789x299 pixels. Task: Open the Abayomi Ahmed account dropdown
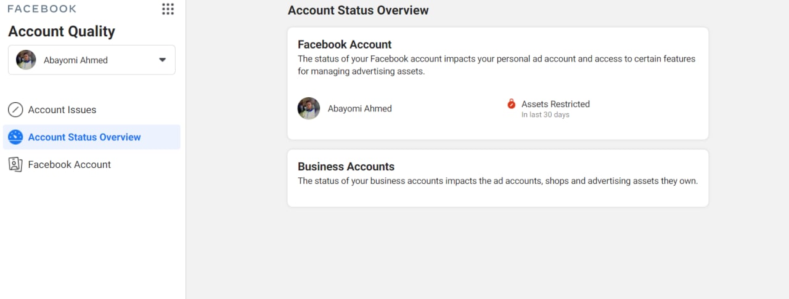coord(92,60)
